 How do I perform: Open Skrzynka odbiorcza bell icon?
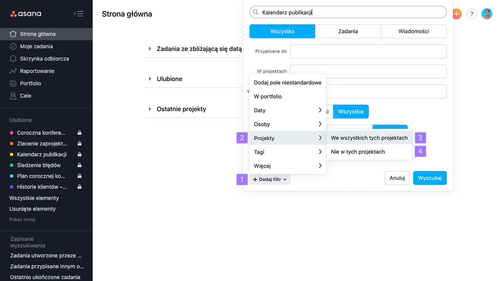tap(13, 59)
